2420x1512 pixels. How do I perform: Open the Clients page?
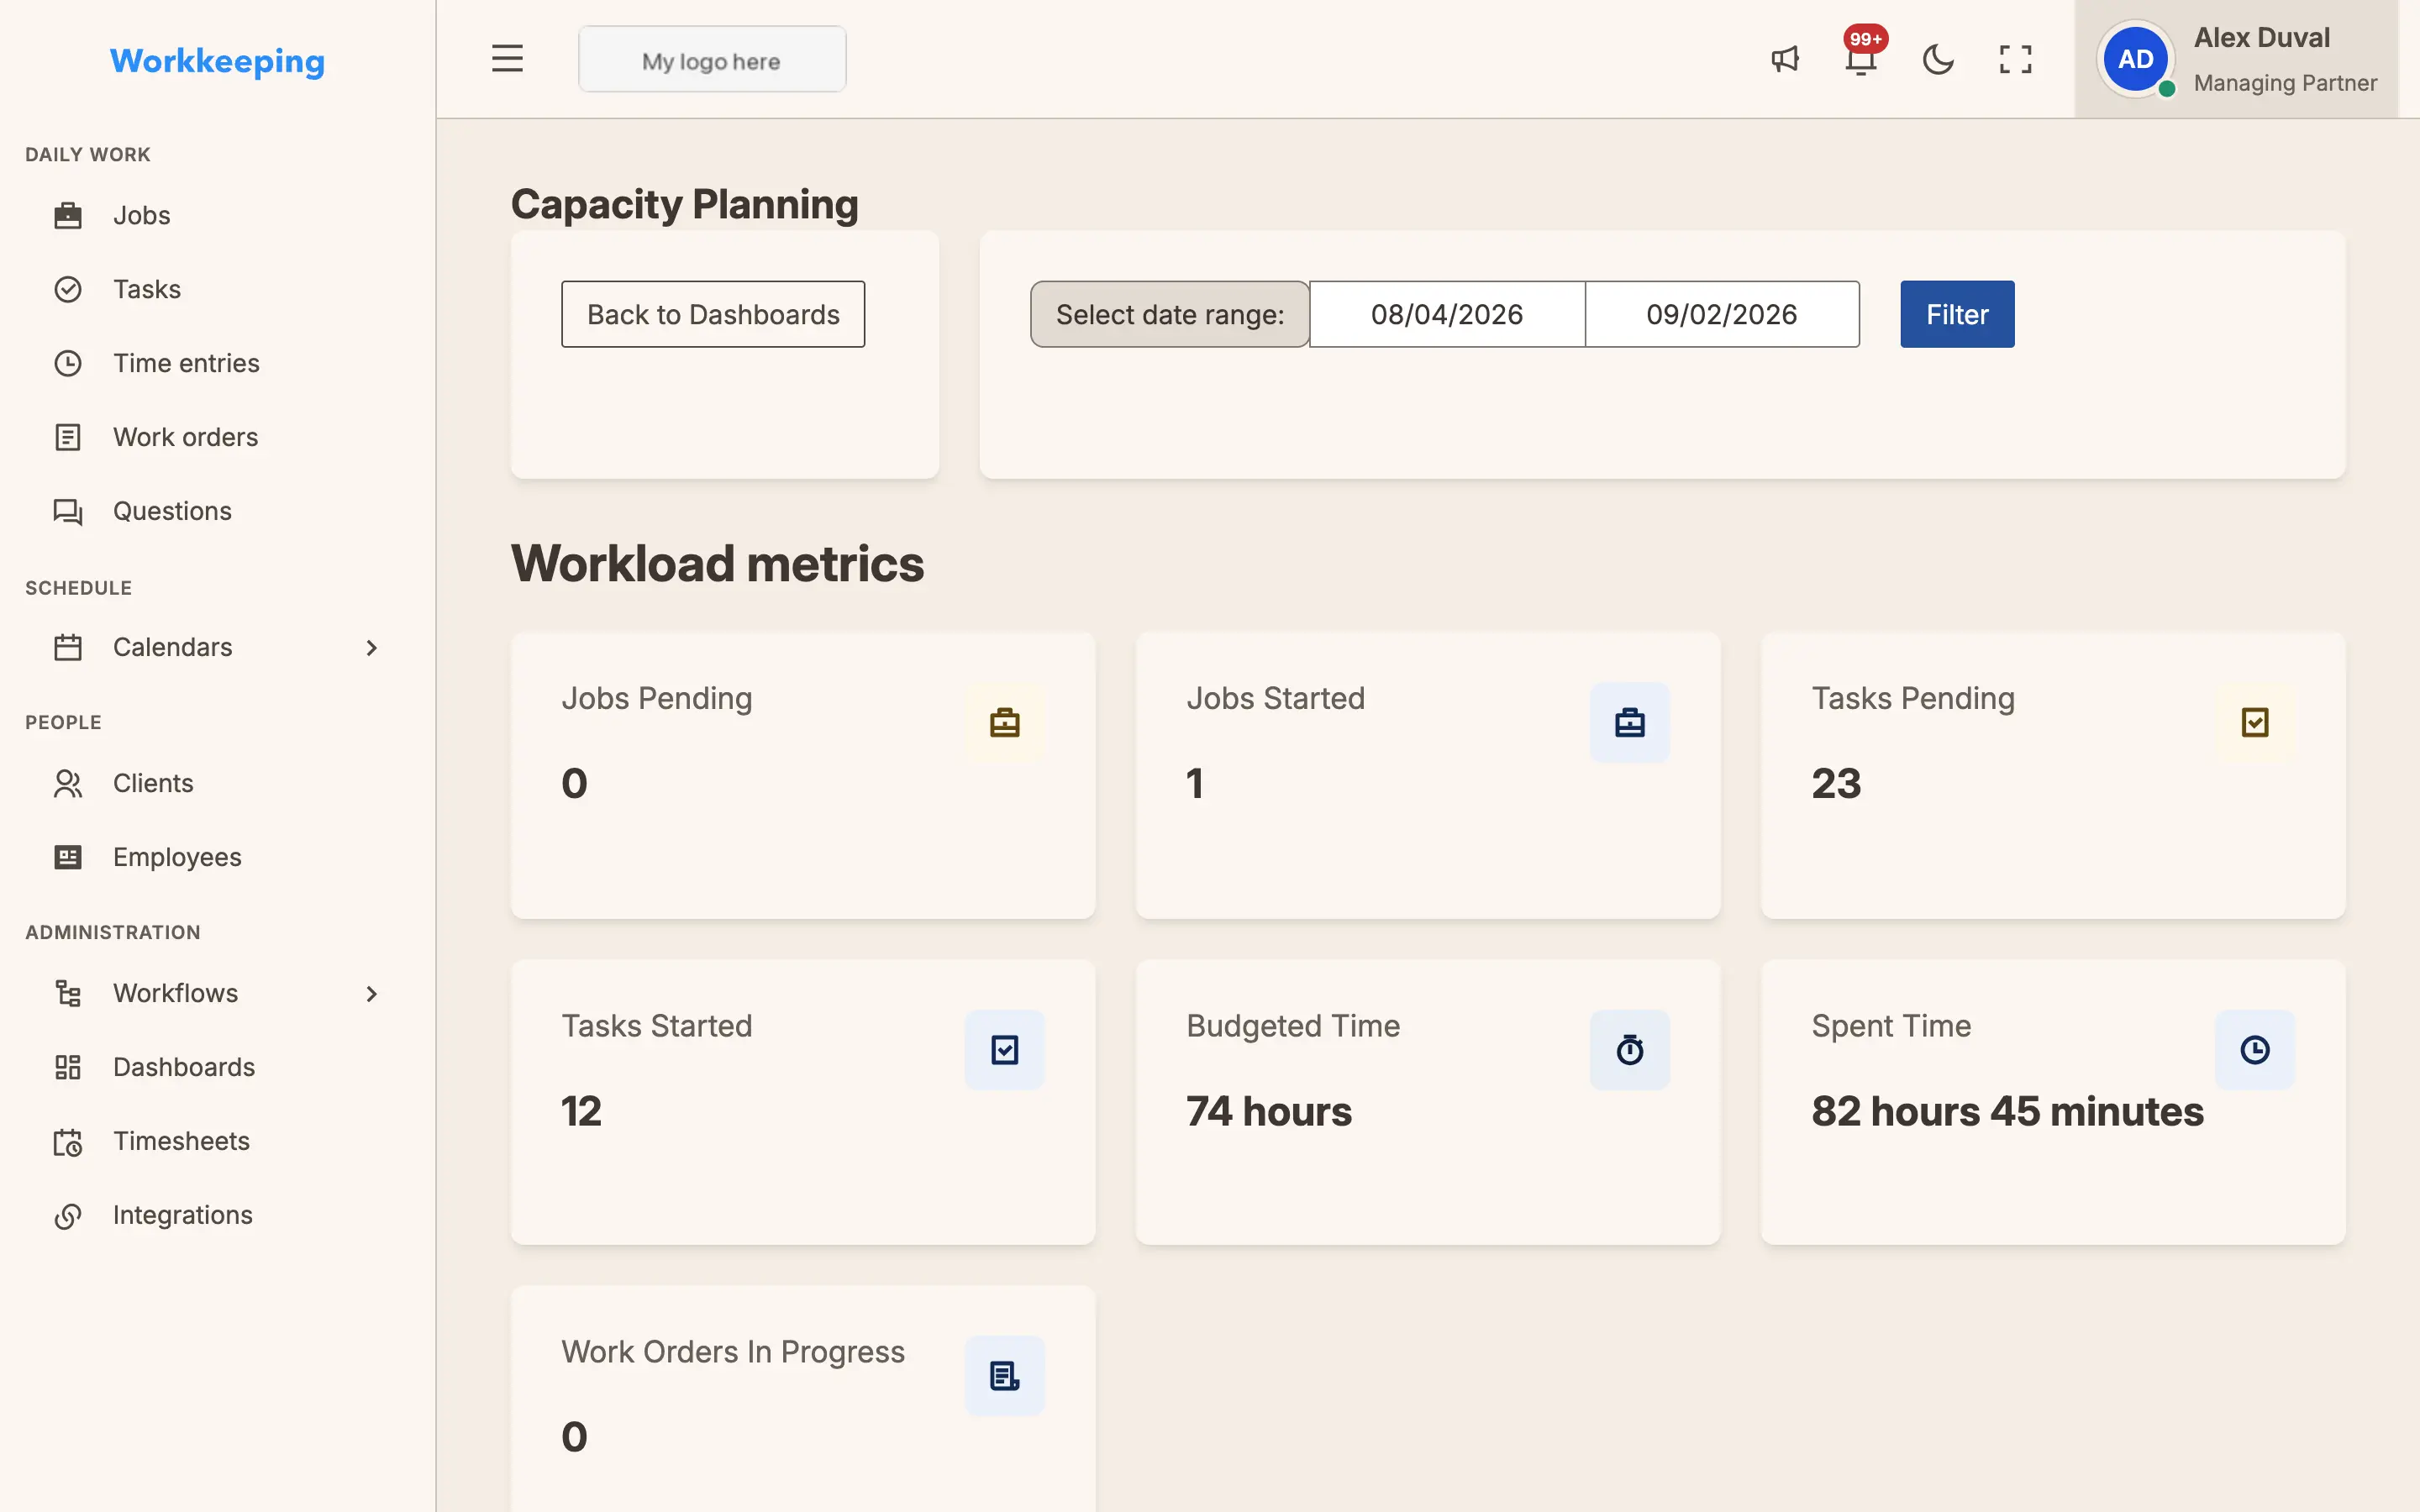pos(218,783)
